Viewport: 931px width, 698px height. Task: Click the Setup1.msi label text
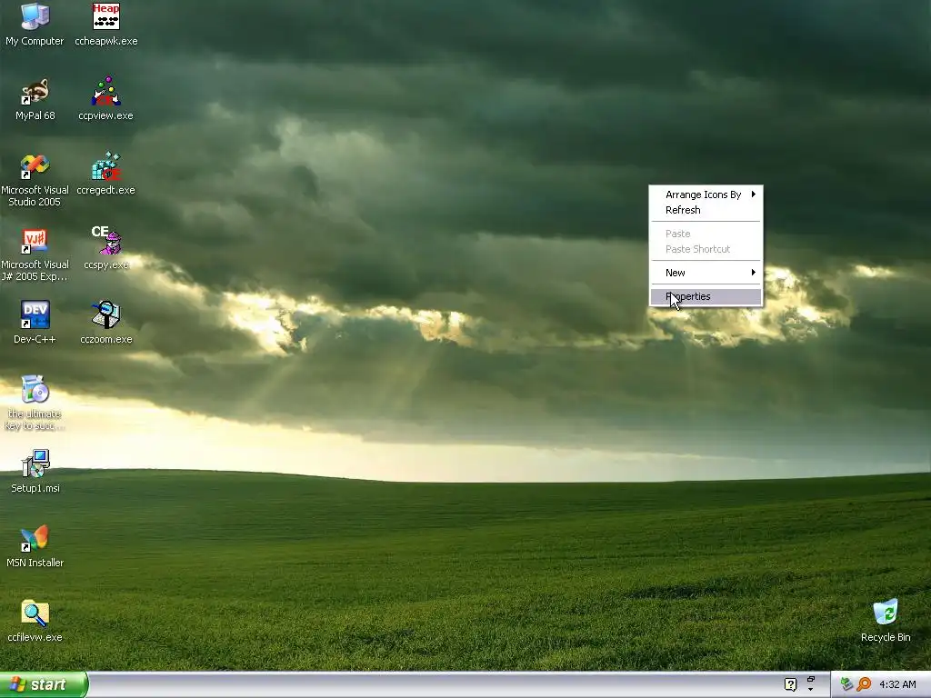pyautogui.click(x=35, y=488)
